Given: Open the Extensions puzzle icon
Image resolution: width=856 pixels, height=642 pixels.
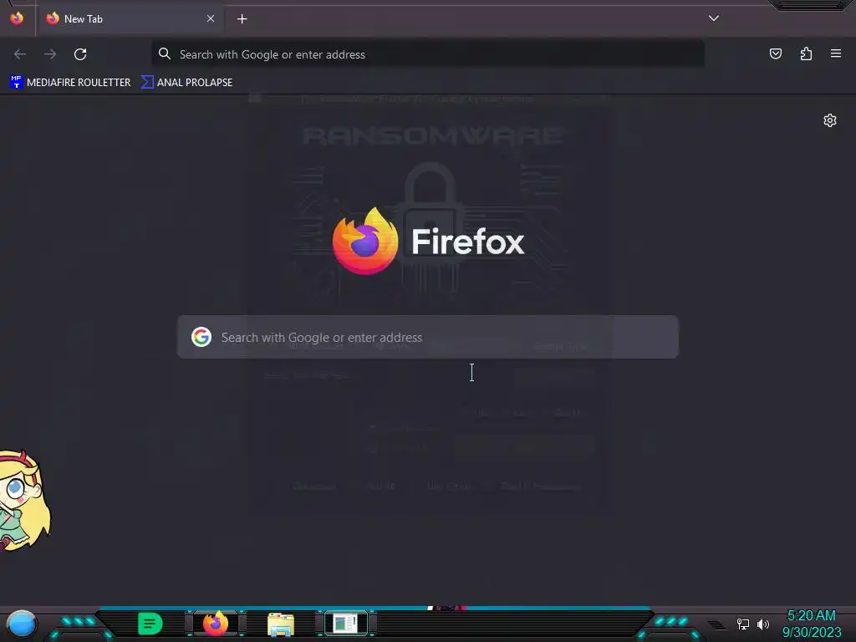Looking at the screenshot, I should coord(806,53).
